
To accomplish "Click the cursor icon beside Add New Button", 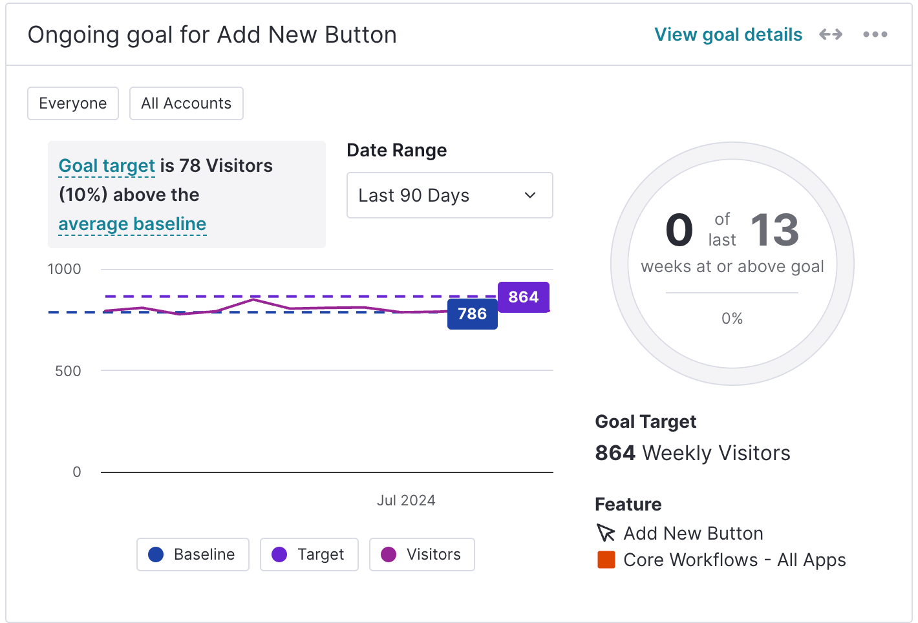I will pos(606,533).
